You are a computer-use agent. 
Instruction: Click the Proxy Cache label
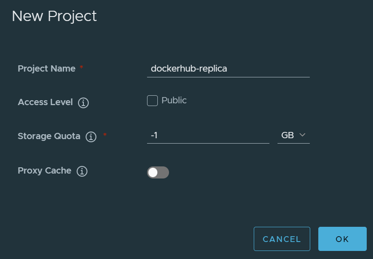pyautogui.click(x=44, y=170)
